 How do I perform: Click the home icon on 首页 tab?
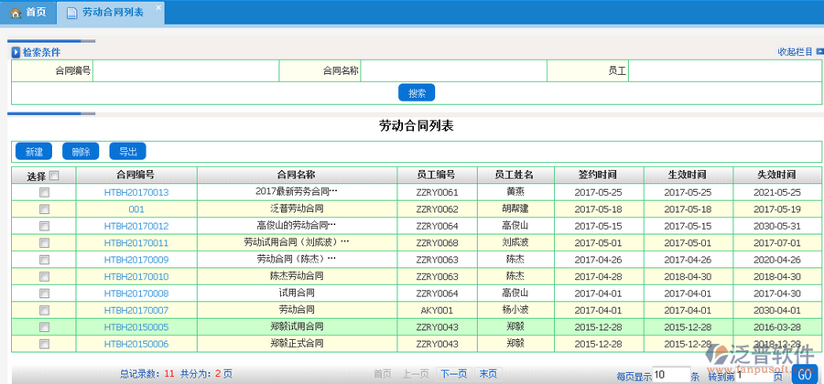pos(16,12)
